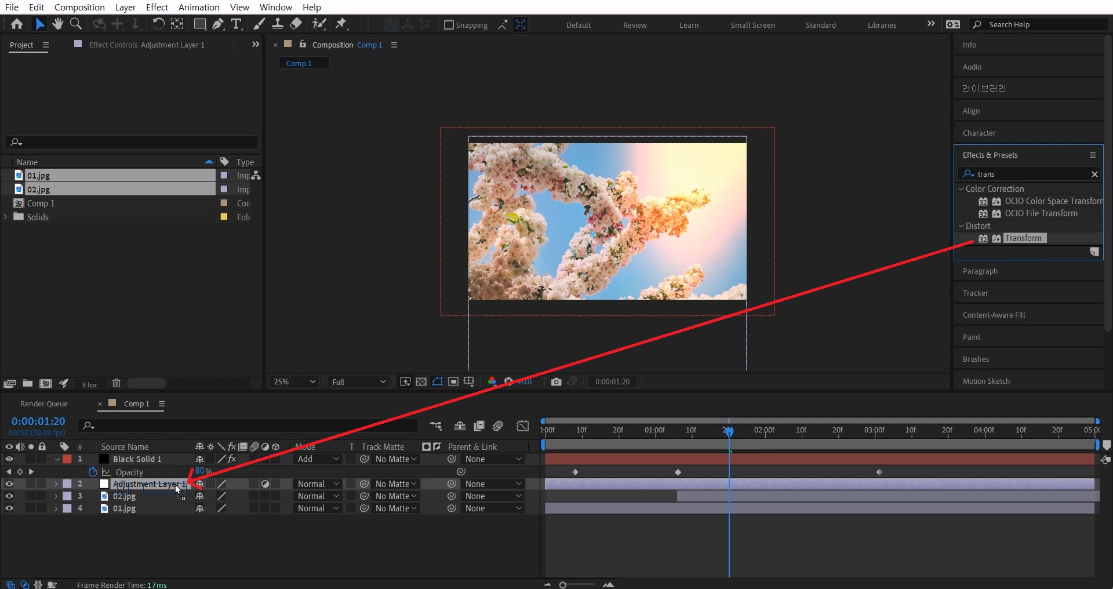Select the Clone Stamp tool
This screenshot has width=1113, height=589.
click(x=278, y=24)
